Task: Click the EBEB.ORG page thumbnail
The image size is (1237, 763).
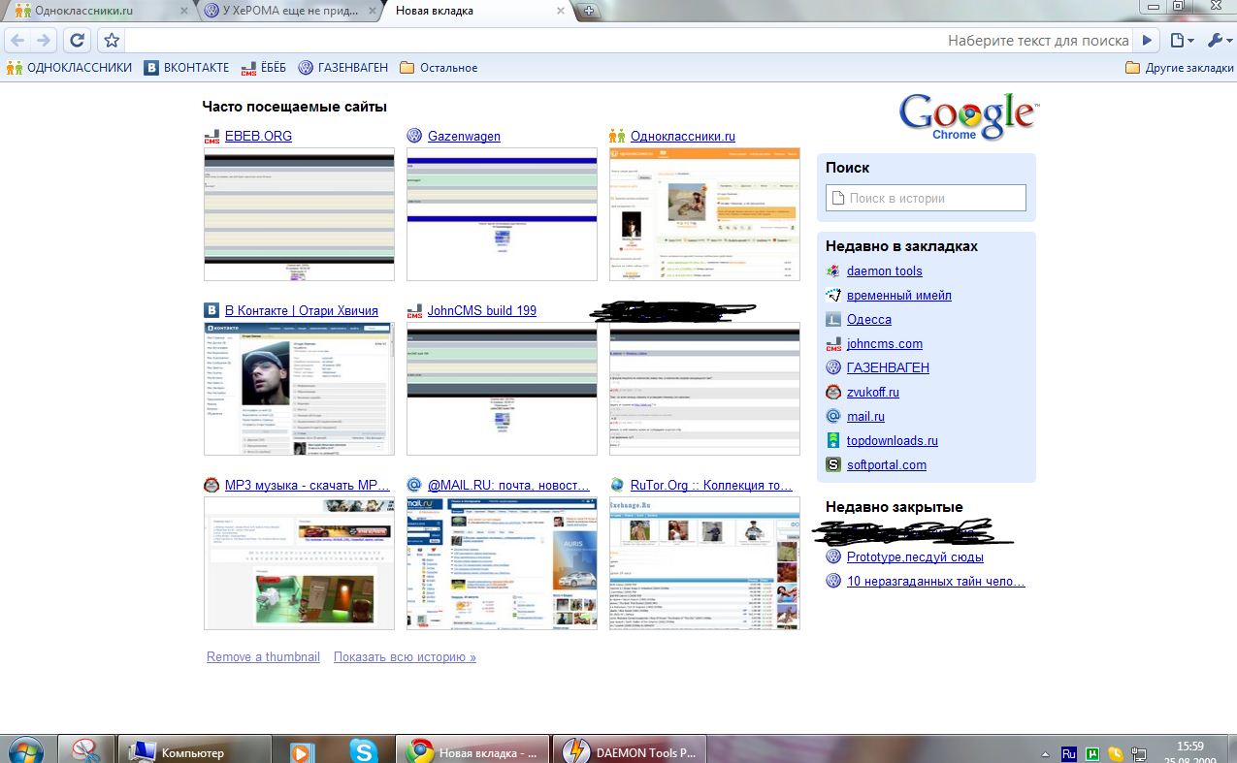Action: coord(299,214)
